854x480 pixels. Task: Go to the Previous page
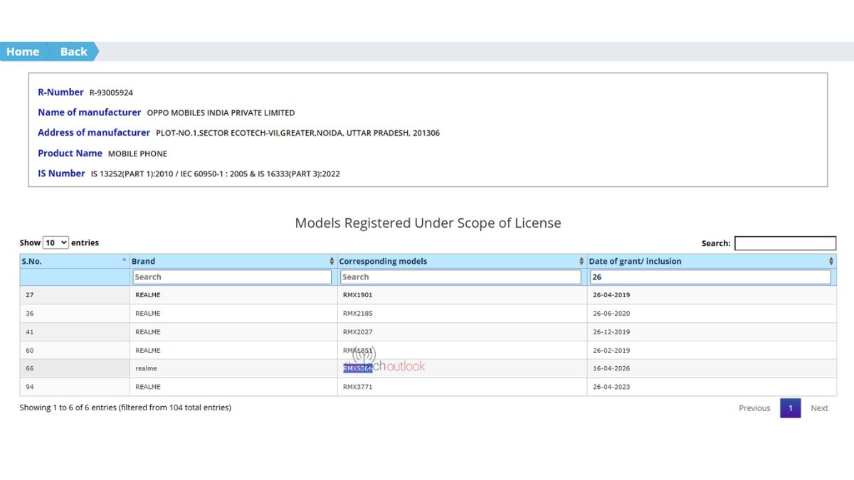point(754,408)
